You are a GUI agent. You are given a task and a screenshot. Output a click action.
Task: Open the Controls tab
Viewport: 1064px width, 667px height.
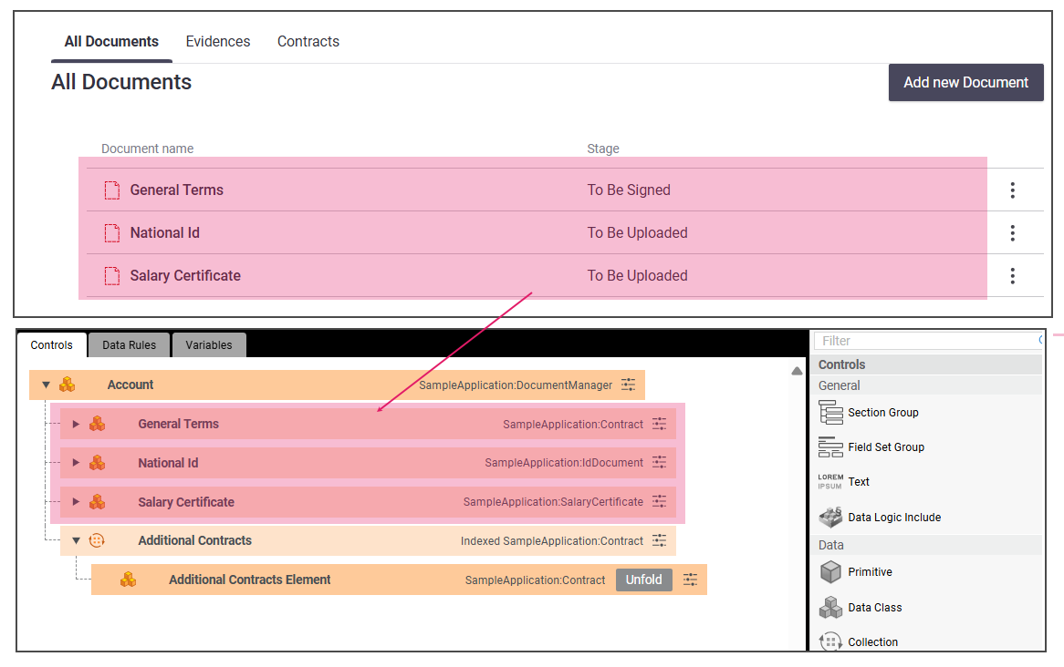[52, 345]
